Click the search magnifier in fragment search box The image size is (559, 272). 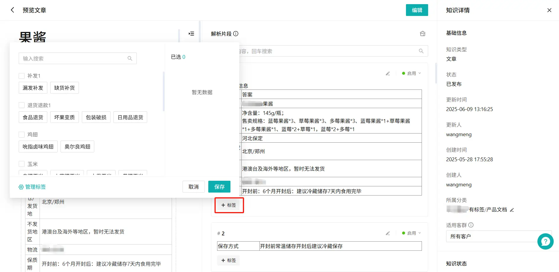click(421, 51)
